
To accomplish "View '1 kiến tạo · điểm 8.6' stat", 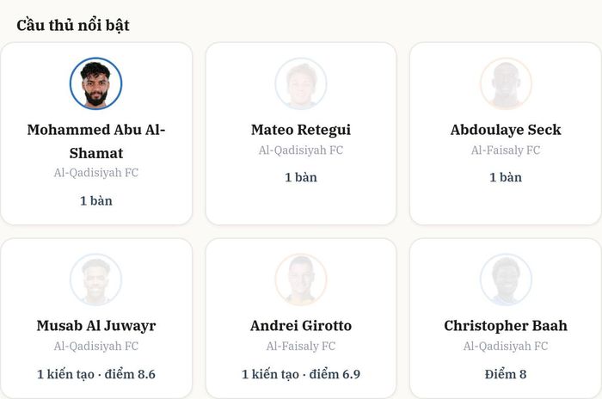I will [x=96, y=374].
